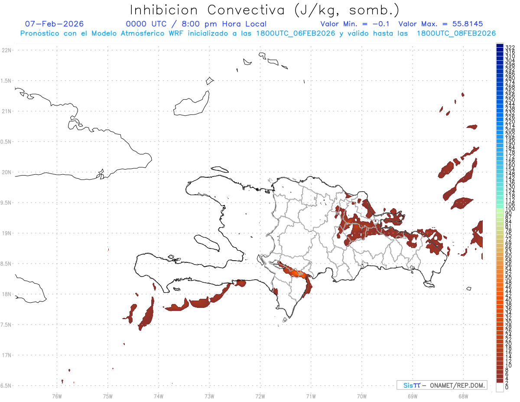This screenshot has height=402, width=520.
Task: Click the '76W' longitude label
Action: pos(57,396)
